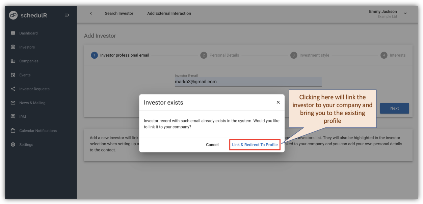The image size is (423, 204).
Task: Open the Add External Interaction tab
Action: click(169, 13)
